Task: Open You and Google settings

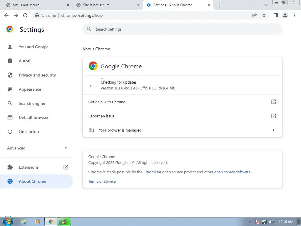Action: pos(34,47)
